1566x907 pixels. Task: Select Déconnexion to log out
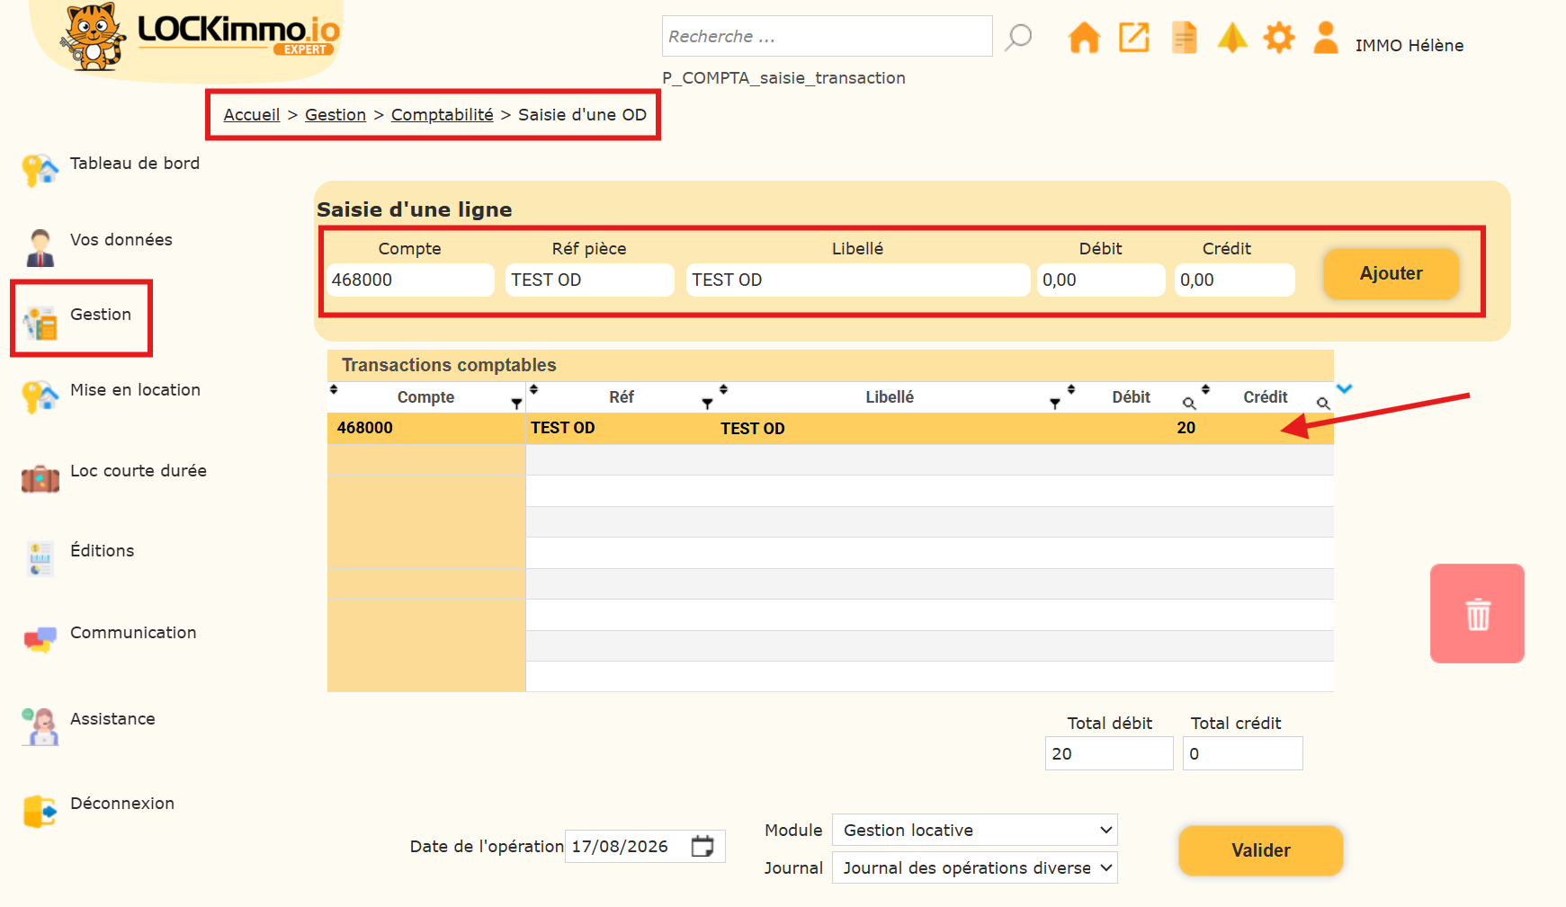click(x=122, y=804)
